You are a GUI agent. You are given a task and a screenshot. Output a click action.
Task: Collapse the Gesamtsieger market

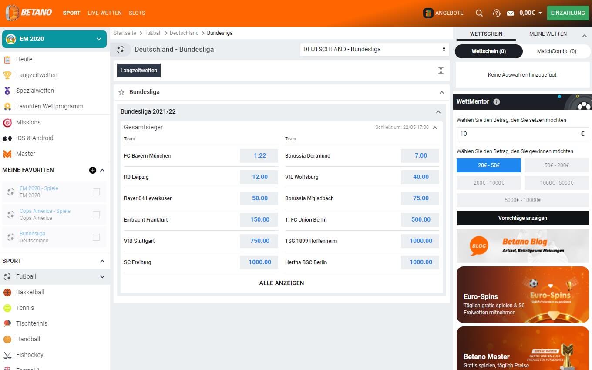[435, 128]
